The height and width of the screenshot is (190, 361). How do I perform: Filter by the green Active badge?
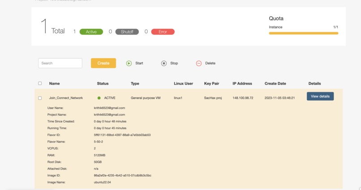point(91,32)
